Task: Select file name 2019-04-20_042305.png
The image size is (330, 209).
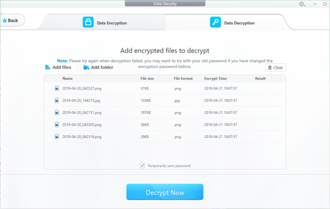Action: point(82,124)
